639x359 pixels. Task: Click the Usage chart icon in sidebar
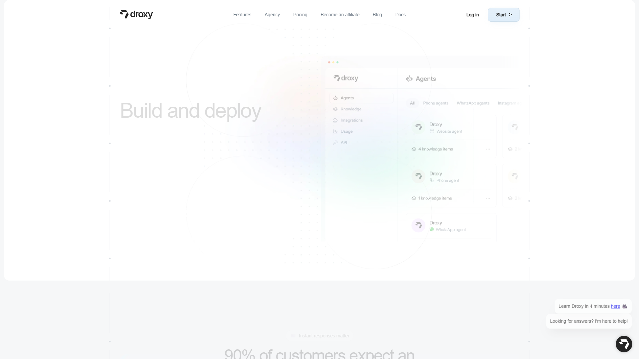click(x=335, y=132)
